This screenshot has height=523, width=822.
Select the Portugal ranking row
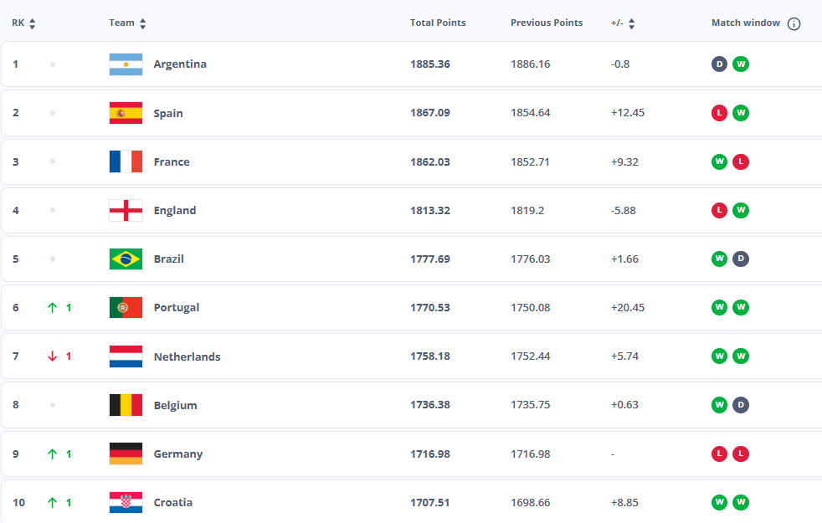(412, 308)
